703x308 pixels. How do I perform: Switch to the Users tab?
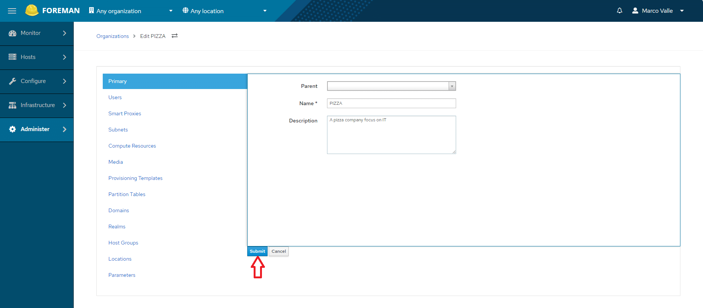point(115,97)
